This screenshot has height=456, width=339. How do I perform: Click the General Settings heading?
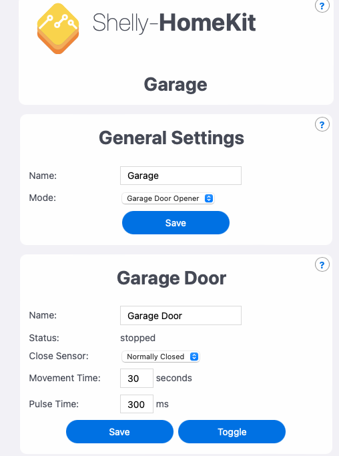172,138
